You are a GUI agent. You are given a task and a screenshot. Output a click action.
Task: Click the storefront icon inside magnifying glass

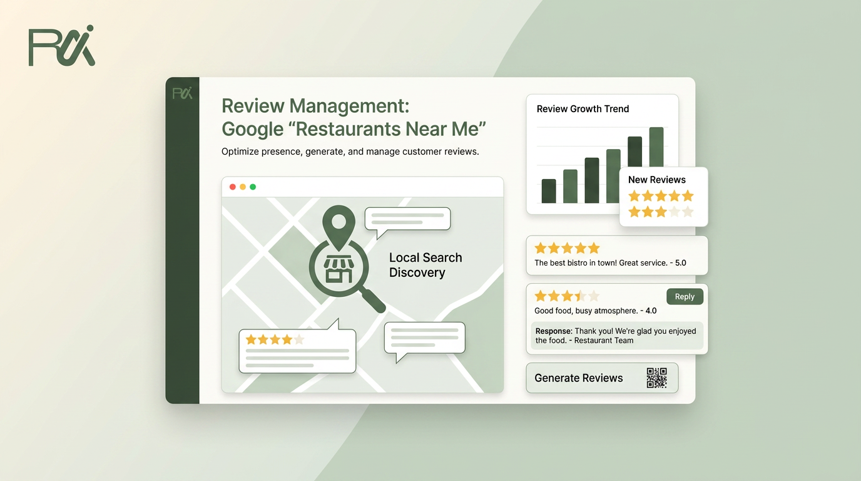click(x=339, y=269)
